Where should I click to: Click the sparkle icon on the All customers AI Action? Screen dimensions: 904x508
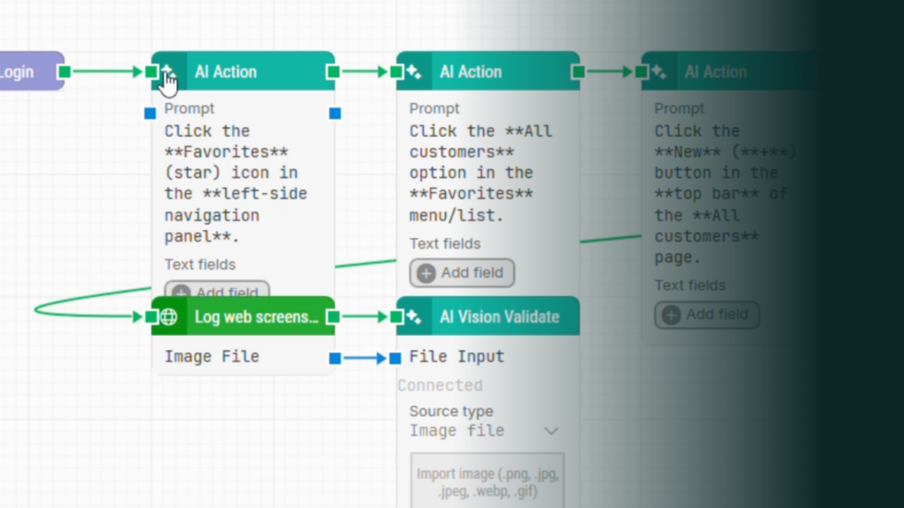coord(414,72)
